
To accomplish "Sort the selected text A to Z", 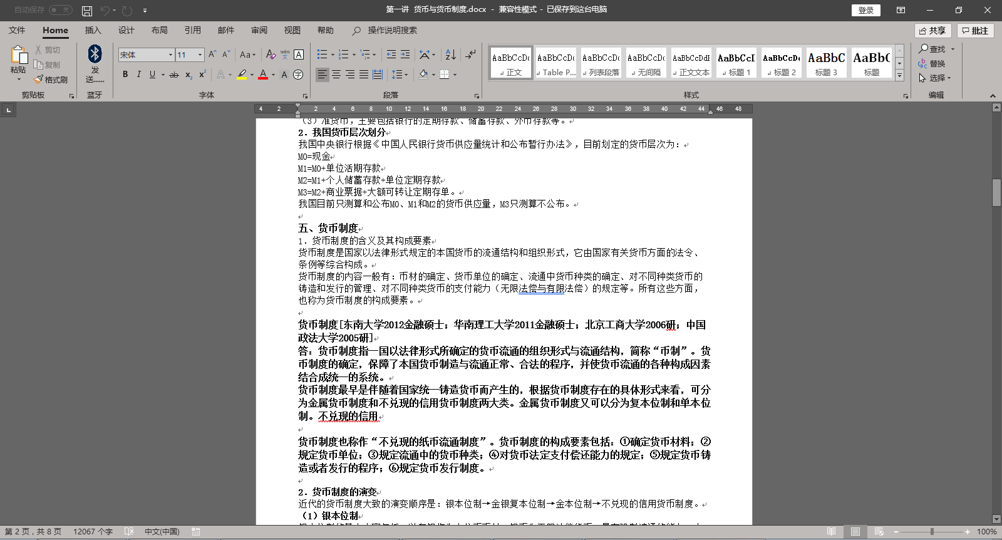I will coord(451,55).
